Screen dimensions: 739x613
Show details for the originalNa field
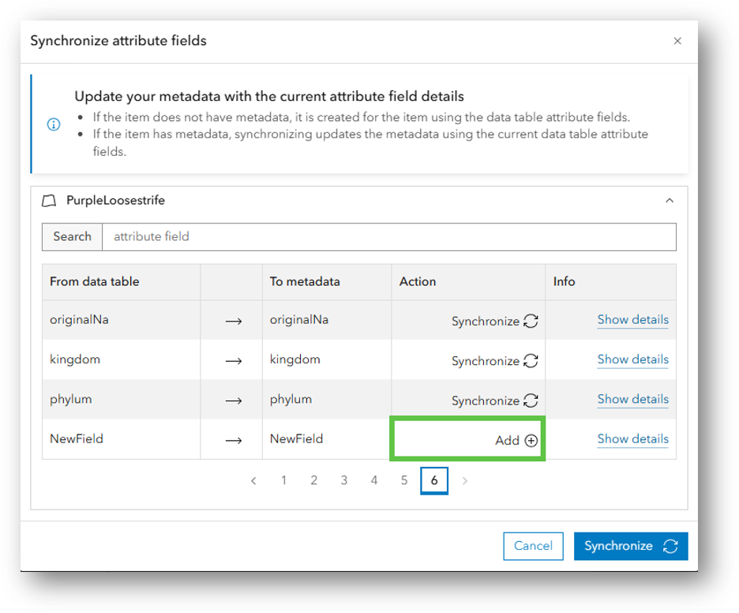[x=632, y=320]
